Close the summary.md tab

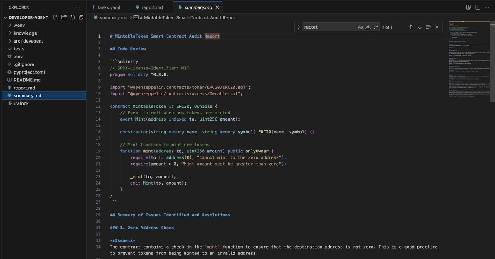(218, 7)
